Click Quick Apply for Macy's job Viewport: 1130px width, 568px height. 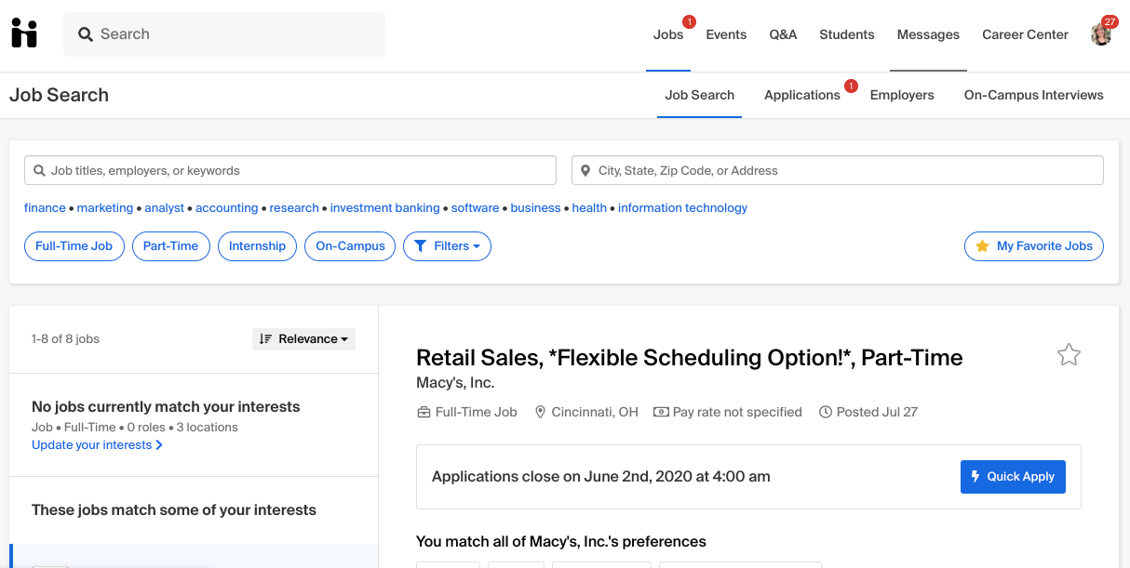[x=1013, y=477]
